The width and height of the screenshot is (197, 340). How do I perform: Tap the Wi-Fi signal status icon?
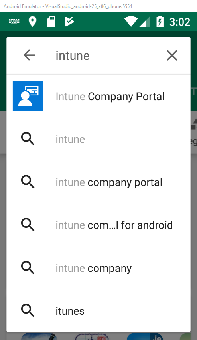(131, 22)
